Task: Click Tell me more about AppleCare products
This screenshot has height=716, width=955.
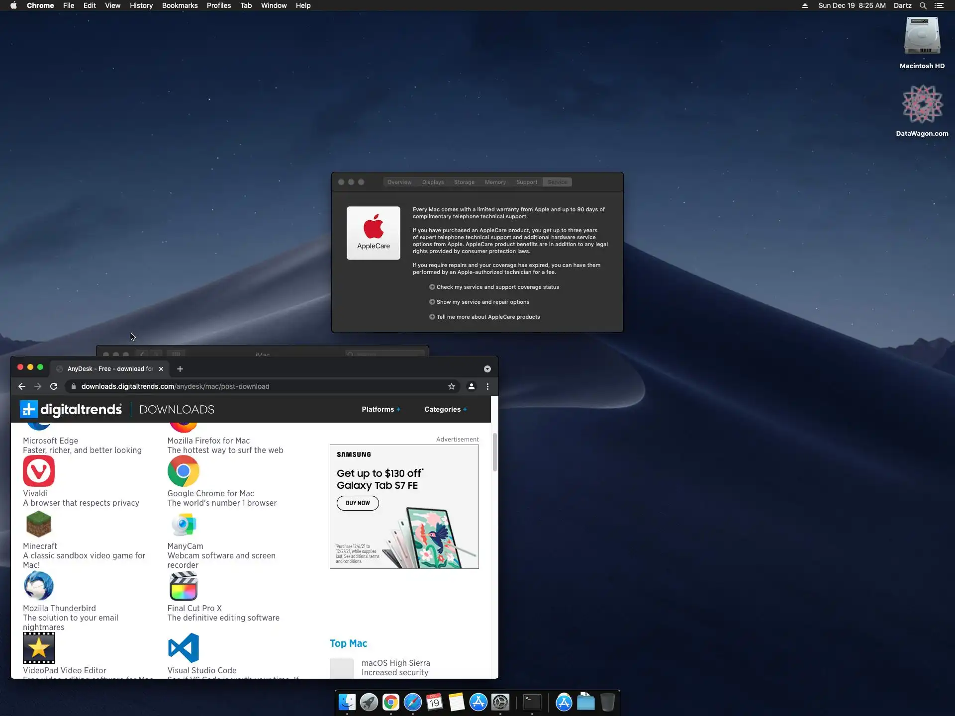Action: coord(488,317)
